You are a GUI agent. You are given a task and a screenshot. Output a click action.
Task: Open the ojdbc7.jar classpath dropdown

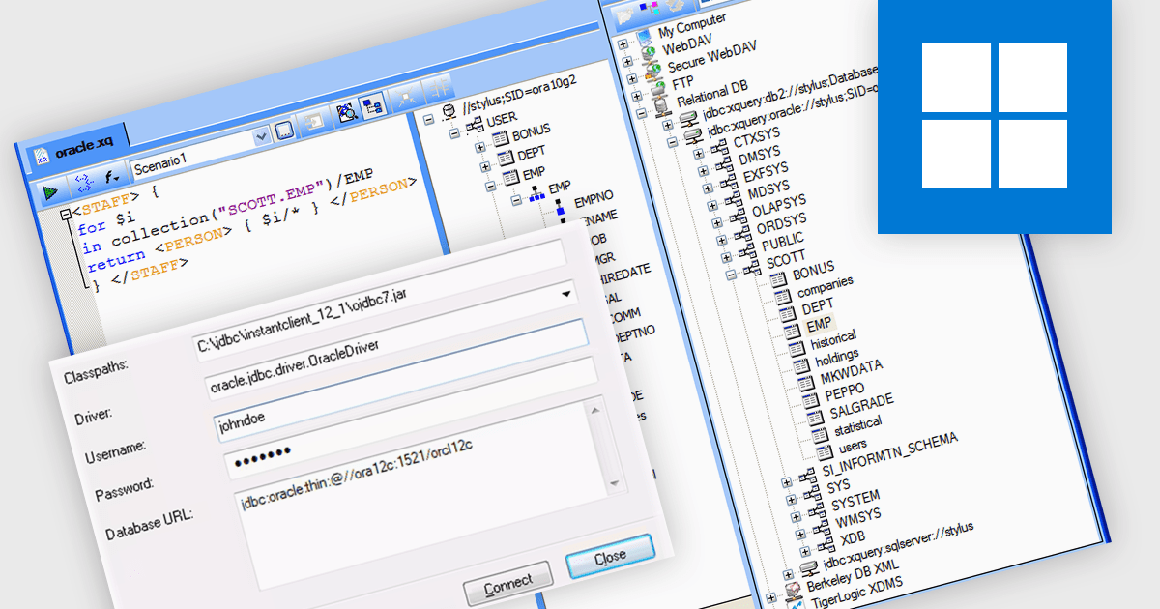click(x=565, y=293)
